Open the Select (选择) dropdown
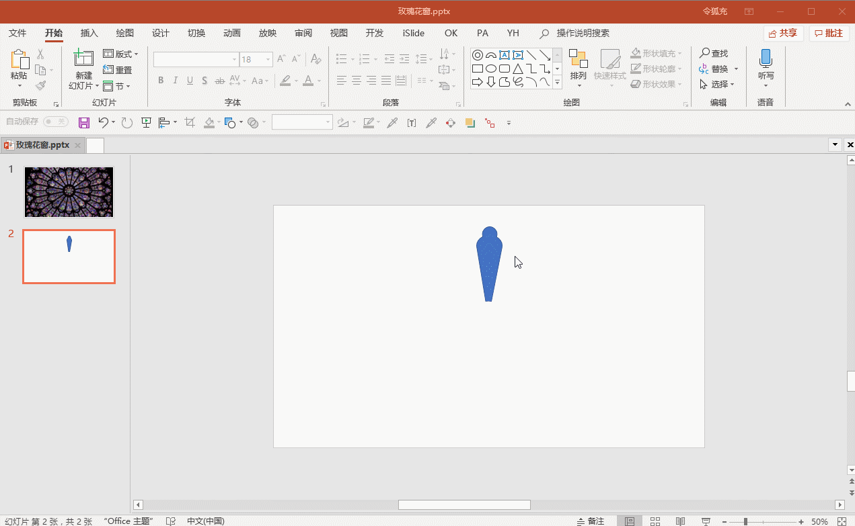Screen dimensions: 855x526 tap(717, 84)
